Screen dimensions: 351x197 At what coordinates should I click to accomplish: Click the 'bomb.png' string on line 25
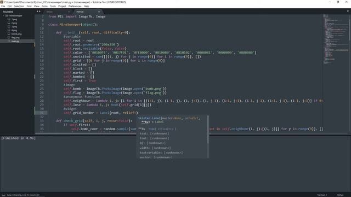coord(154,89)
